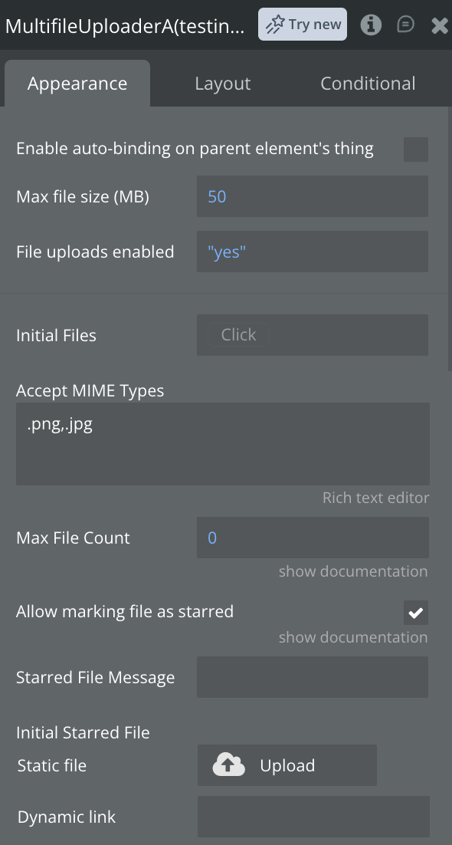Click the cloud upload icon

(228, 765)
